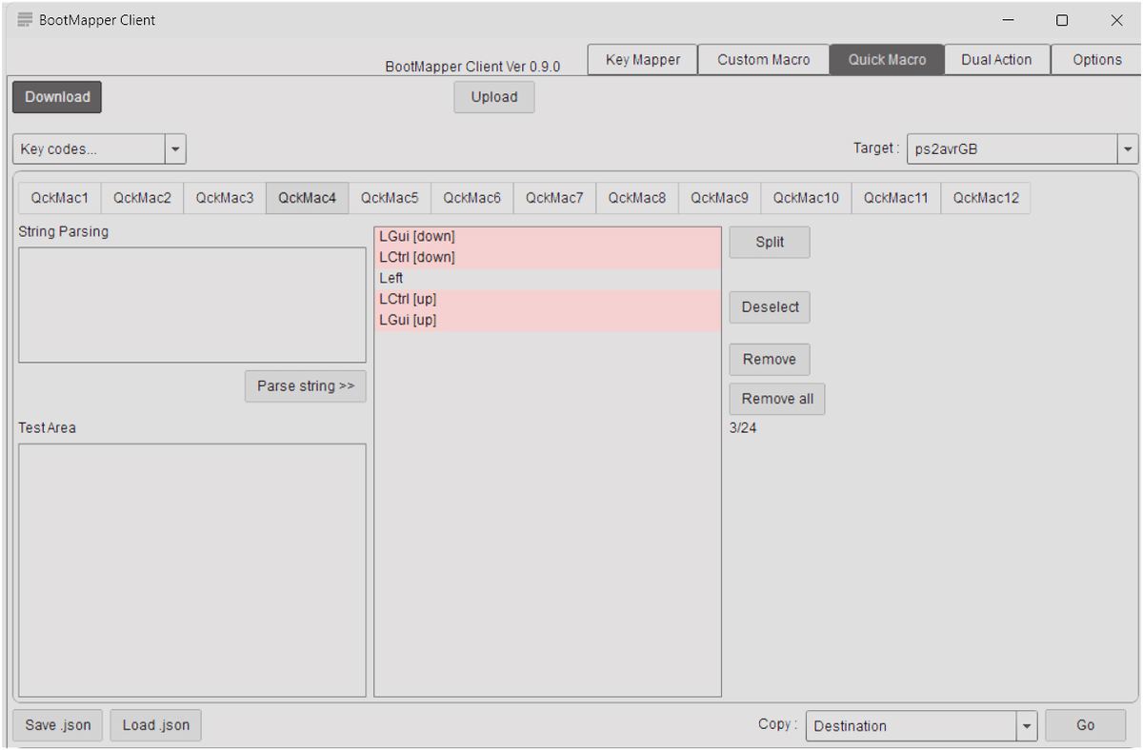Switch to the Dual Action tab
Image resolution: width=1143 pixels, height=750 pixels.
(x=996, y=59)
